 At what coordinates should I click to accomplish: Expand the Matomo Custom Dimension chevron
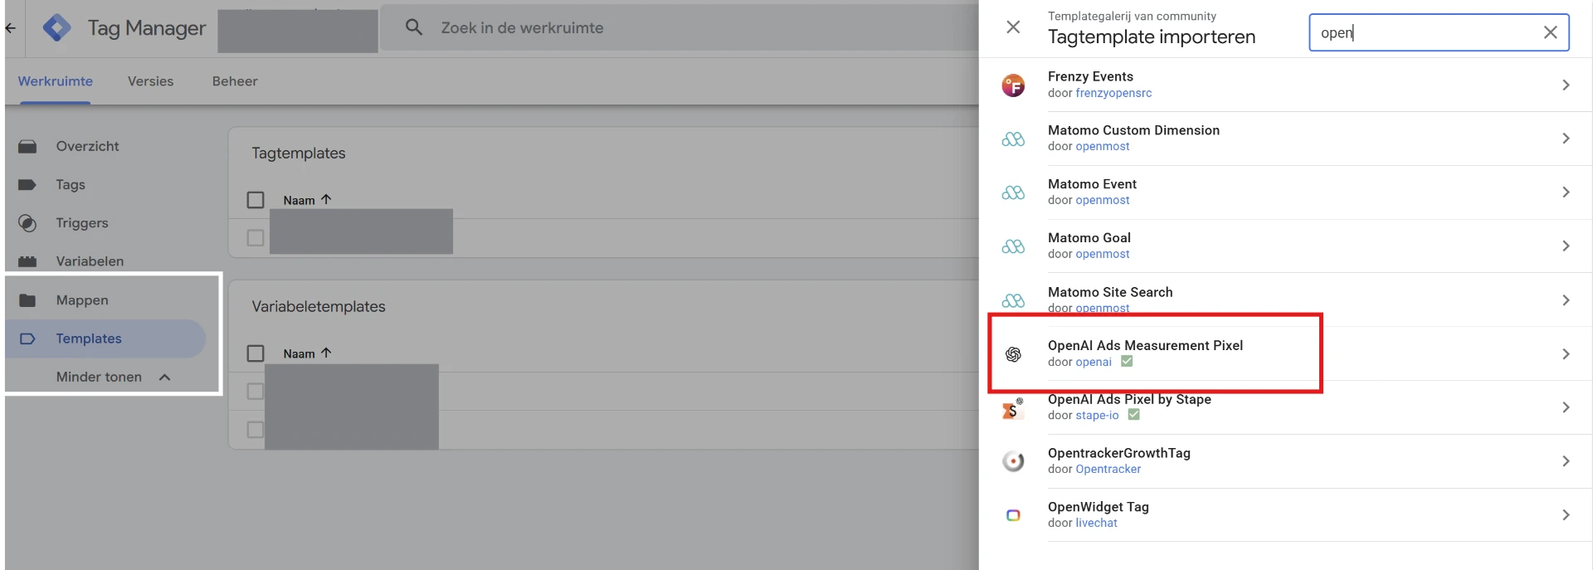point(1566,139)
